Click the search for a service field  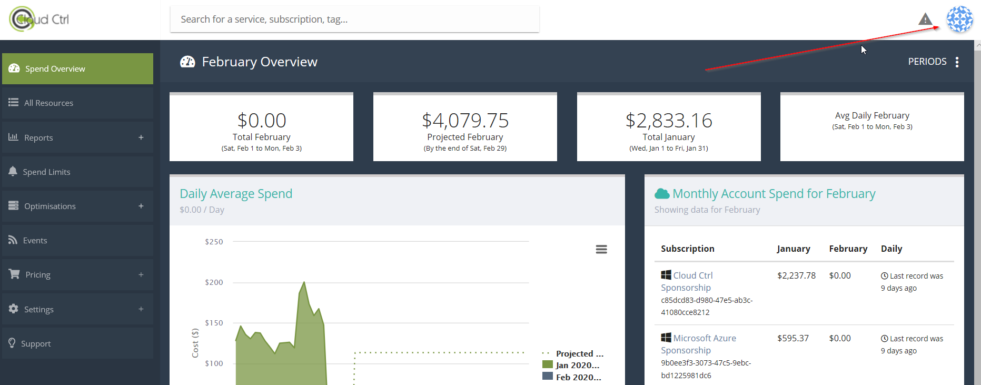point(354,19)
